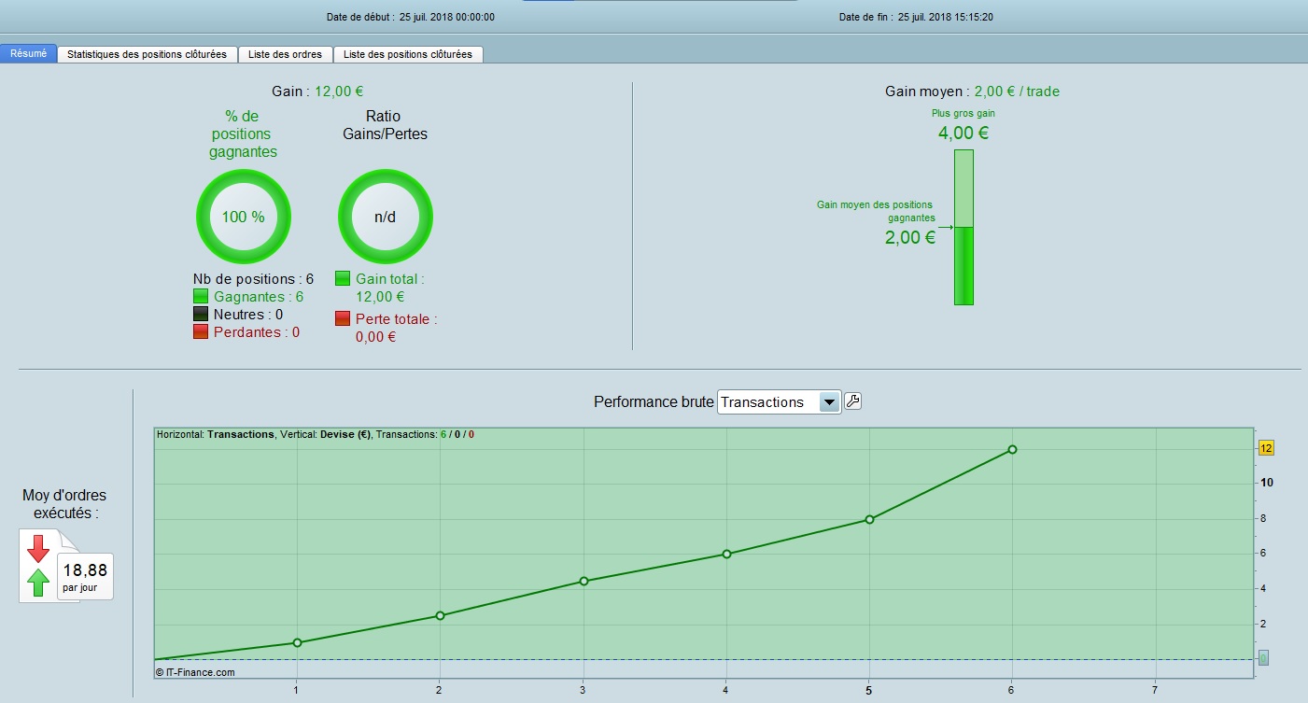Select the chart data point at transaction 2
The image size is (1308, 703).
(440, 615)
